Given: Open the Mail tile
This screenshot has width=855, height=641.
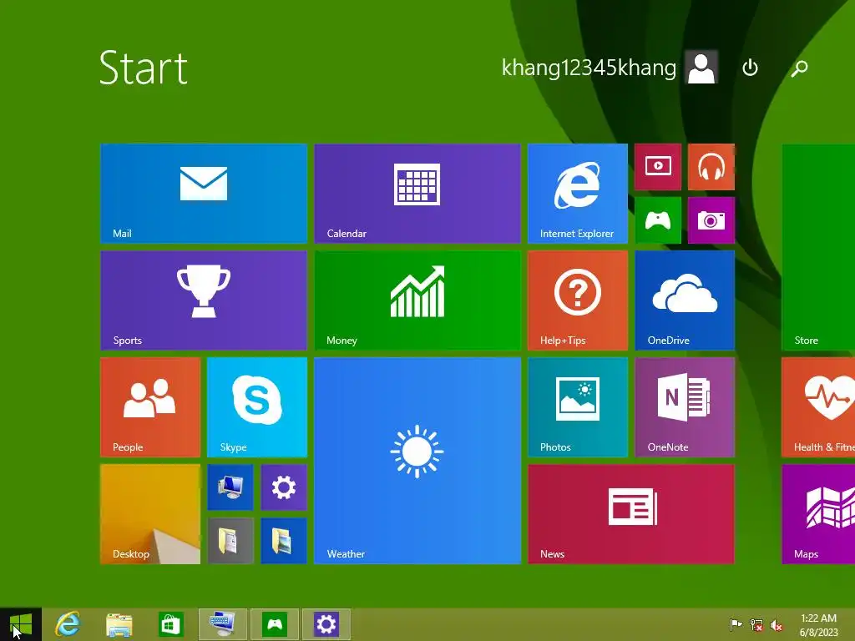Looking at the screenshot, I should tap(204, 194).
